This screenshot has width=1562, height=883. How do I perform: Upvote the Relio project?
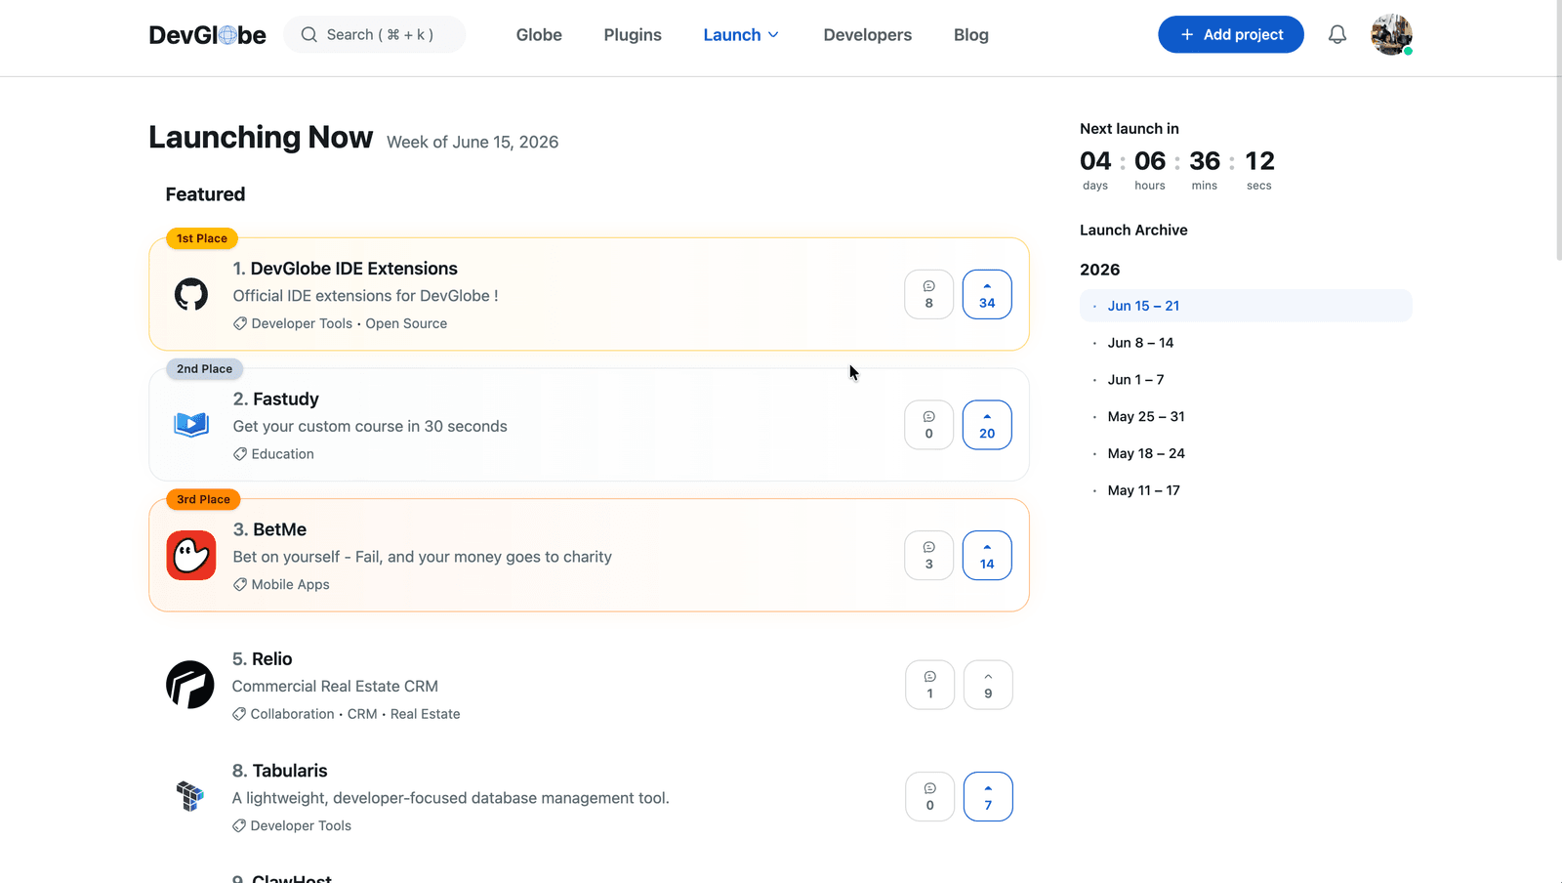click(x=988, y=685)
